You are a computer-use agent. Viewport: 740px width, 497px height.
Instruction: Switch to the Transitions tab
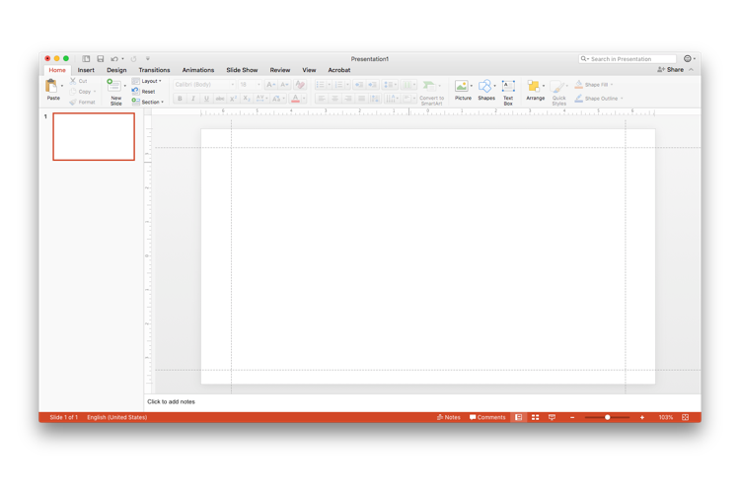154,70
